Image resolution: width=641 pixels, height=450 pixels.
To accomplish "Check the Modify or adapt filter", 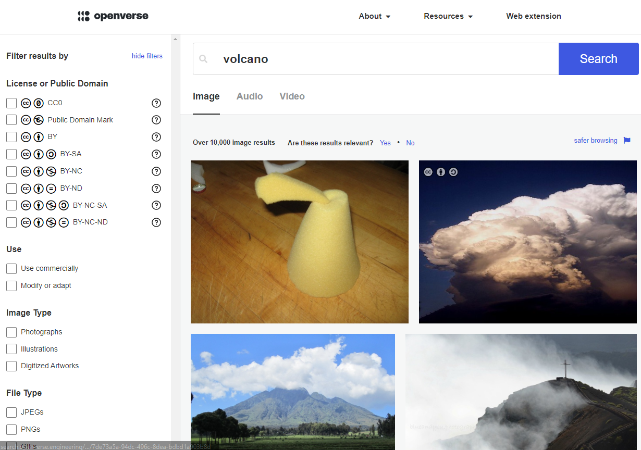I will [x=11, y=285].
